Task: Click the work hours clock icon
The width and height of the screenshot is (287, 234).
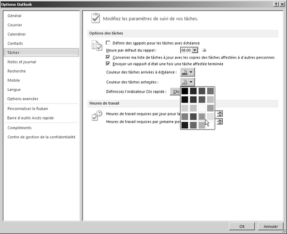Action: (96, 116)
